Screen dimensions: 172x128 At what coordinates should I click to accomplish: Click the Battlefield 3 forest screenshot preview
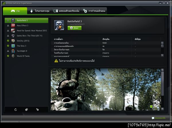coord(105,89)
